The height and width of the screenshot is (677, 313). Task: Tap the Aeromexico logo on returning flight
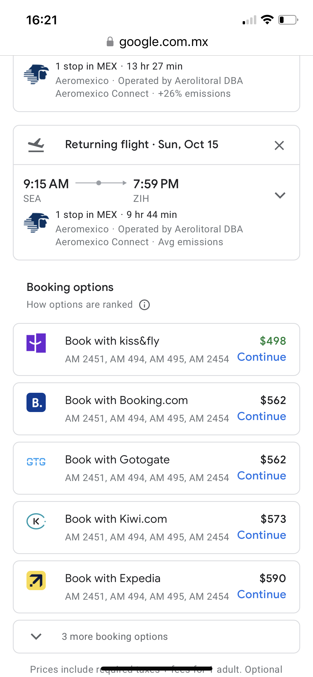click(x=36, y=222)
